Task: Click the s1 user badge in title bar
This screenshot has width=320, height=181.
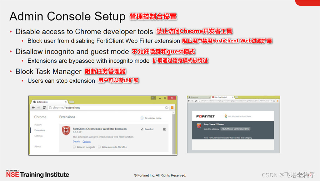Action: [x=153, y=98]
